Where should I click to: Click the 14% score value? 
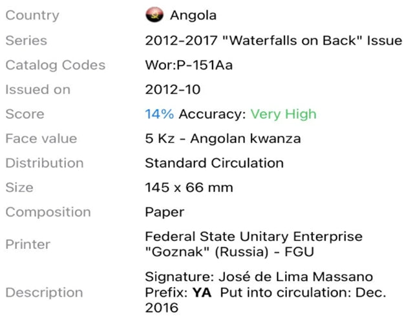click(160, 114)
